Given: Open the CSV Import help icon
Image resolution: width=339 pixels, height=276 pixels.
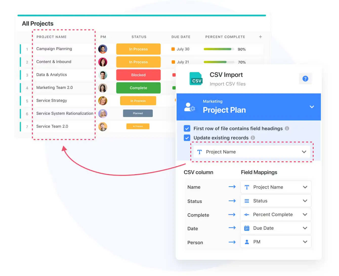Looking at the screenshot, I should 305,79.
